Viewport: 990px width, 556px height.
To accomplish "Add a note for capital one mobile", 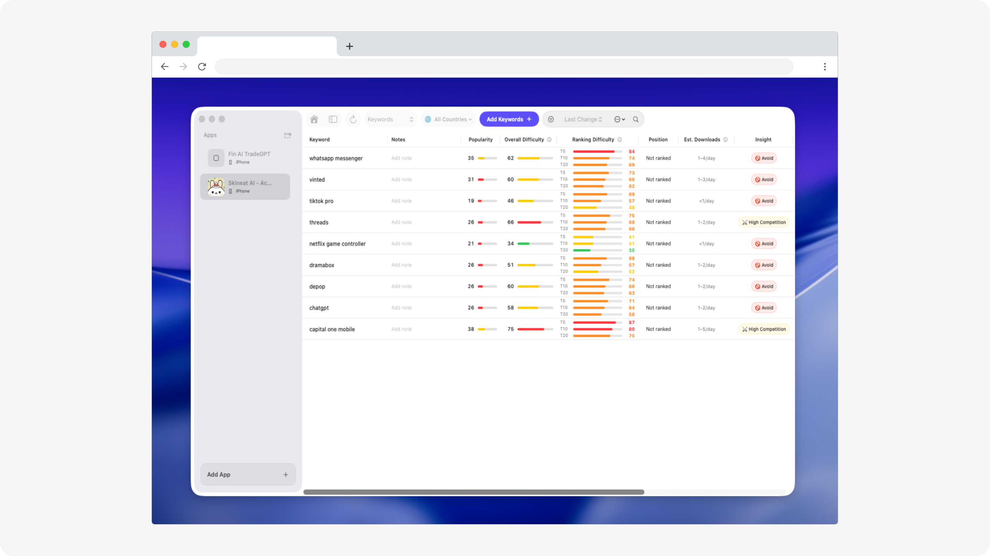I will pos(401,329).
